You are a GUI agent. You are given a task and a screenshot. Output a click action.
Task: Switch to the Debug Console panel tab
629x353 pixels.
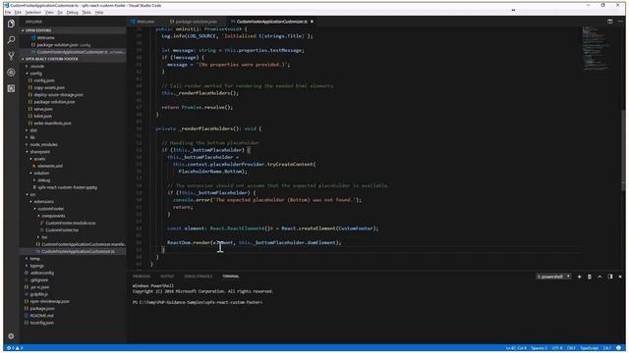point(199,277)
